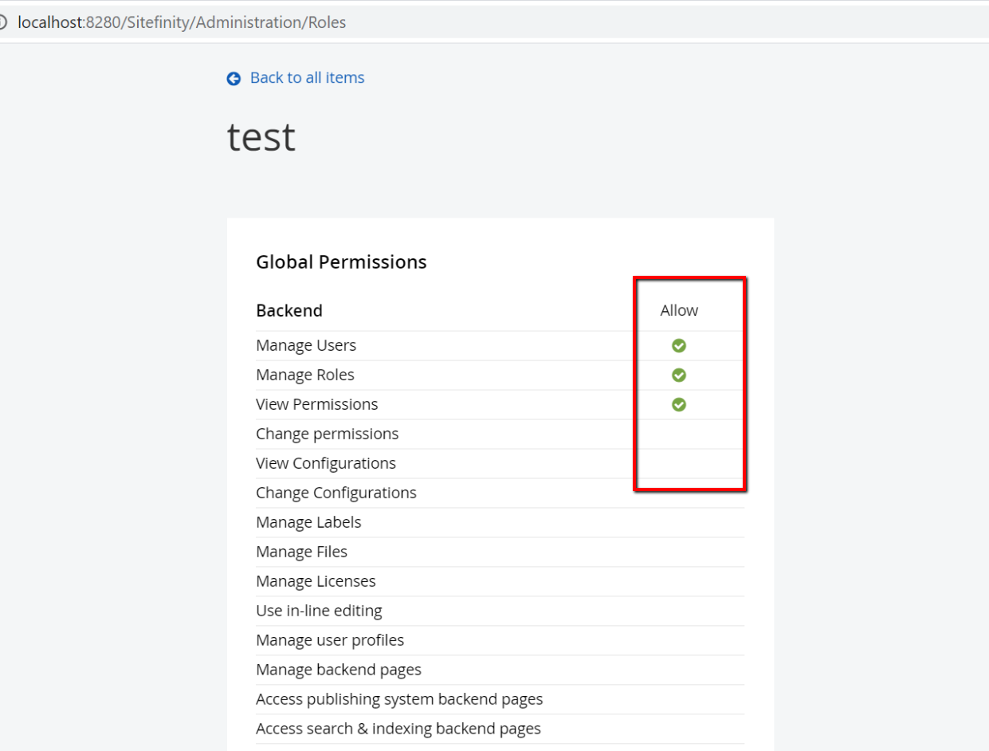Click the site info icon in address bar

[2, 22]
